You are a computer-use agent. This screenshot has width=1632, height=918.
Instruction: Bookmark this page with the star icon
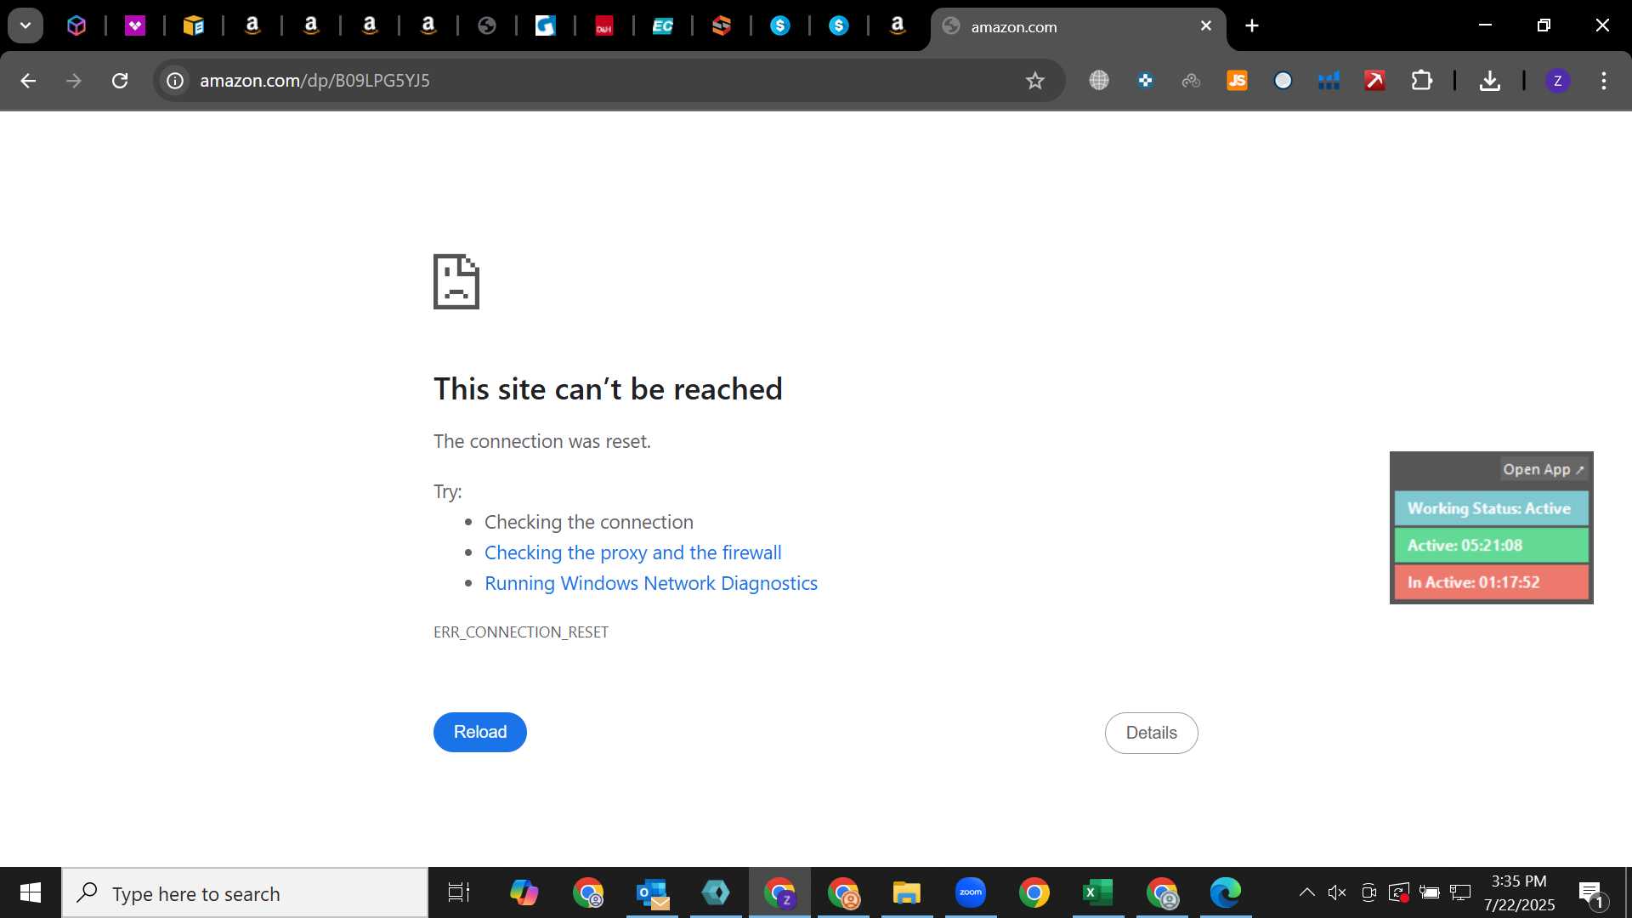1034,81
